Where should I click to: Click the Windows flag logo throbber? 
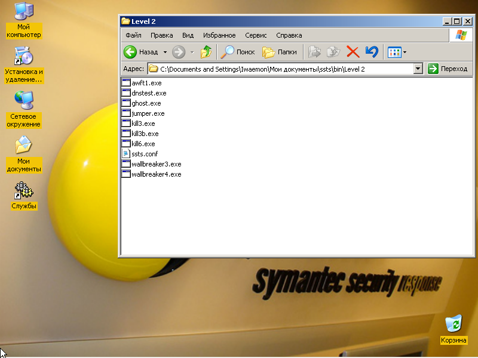(x=461, y=35)
